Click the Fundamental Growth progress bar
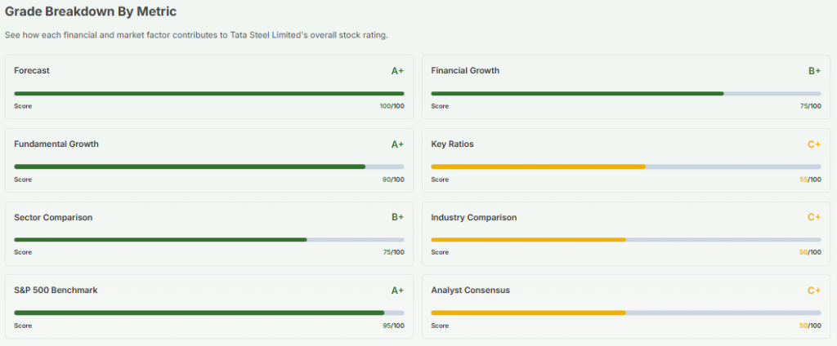Viewport: 837px width, 346px height. [209, 166]
